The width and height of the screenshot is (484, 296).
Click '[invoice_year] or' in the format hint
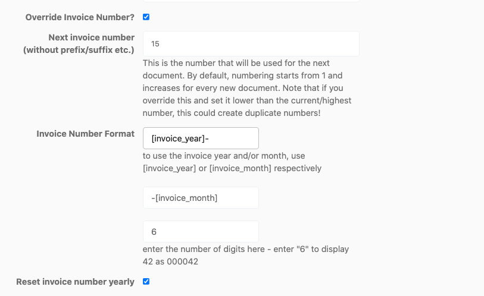click(174, 168)
